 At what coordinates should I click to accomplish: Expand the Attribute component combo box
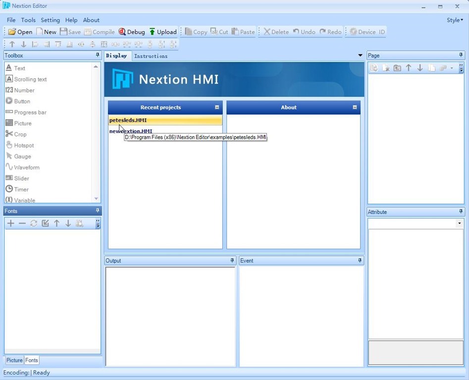(x=459, y=224)
